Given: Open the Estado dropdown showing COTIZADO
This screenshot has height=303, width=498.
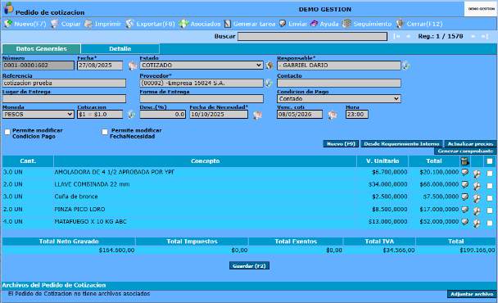Looking at the screenshot, I should pyautogui.click(x=201, y=66).
